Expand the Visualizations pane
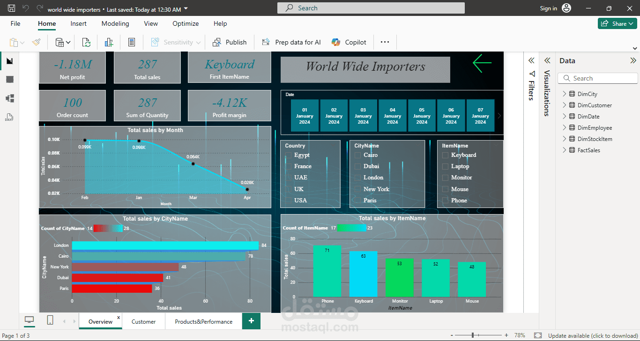640x341 pixels. [547, 60]
